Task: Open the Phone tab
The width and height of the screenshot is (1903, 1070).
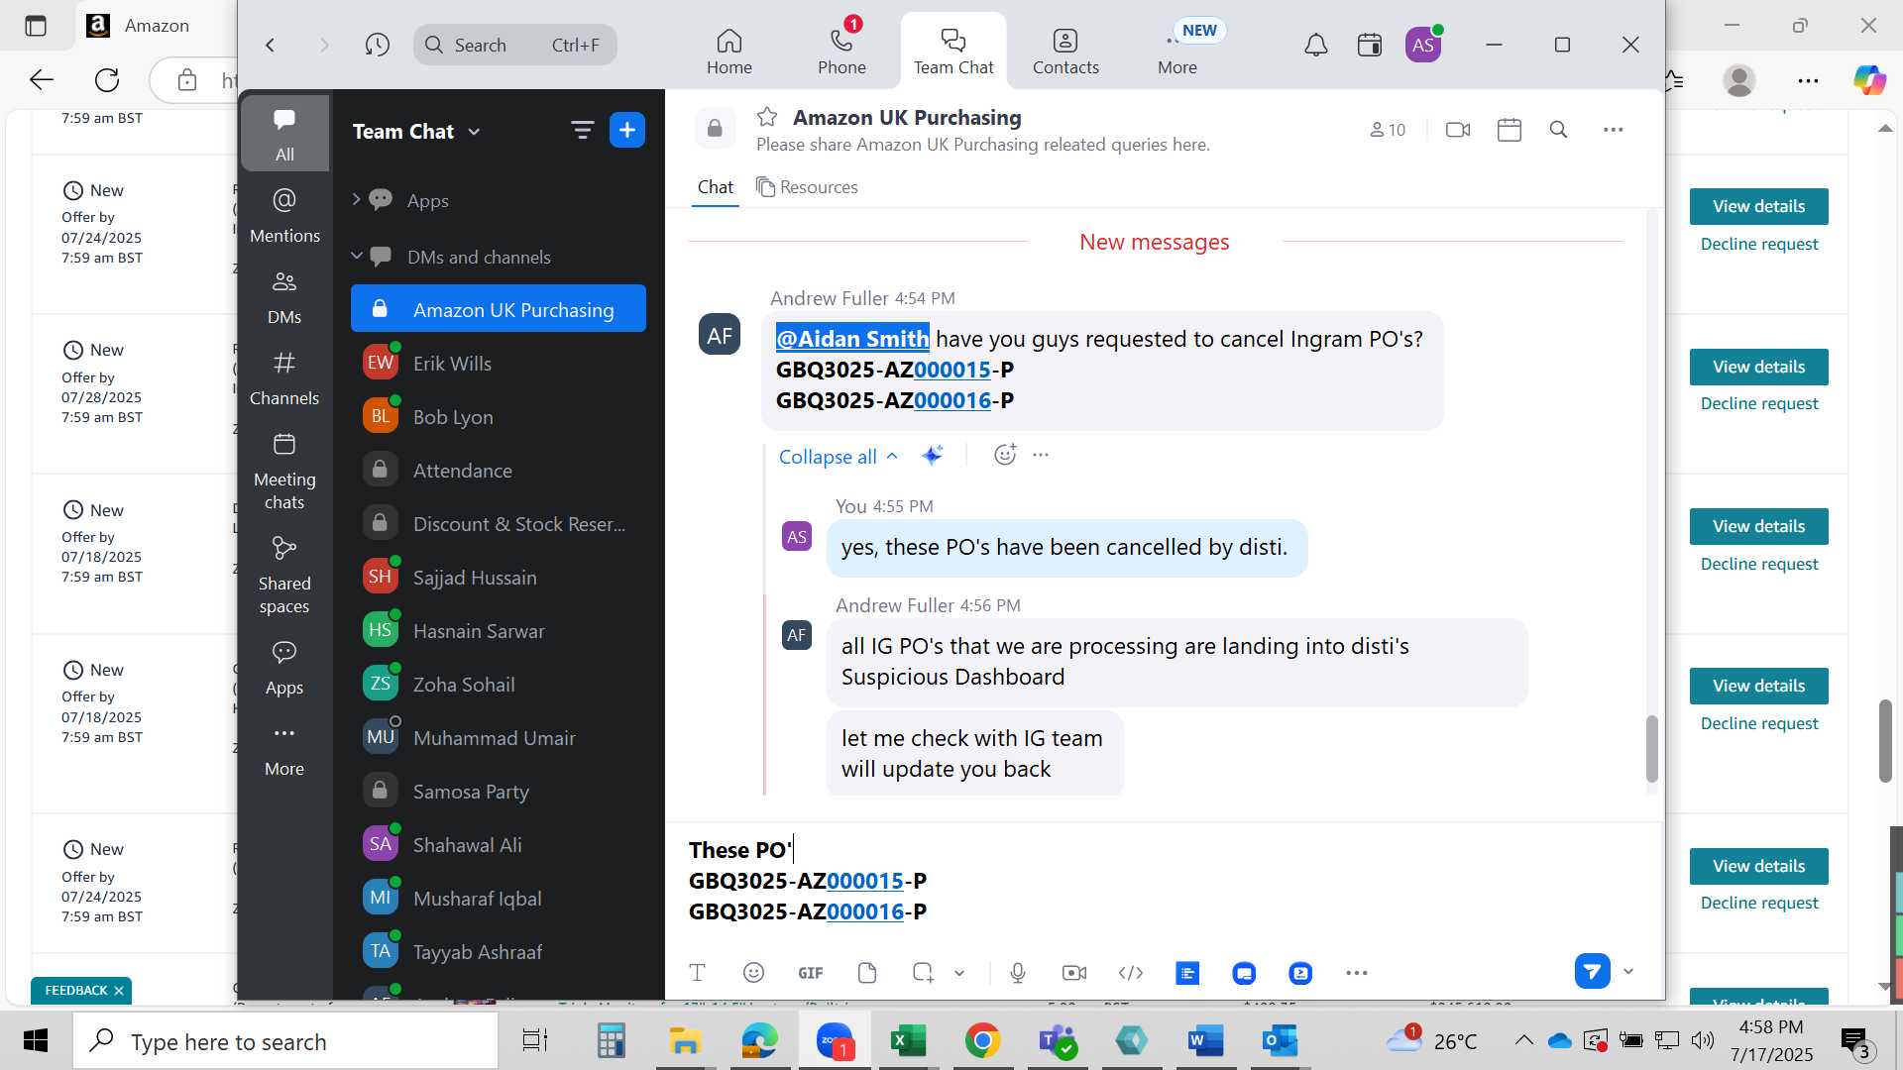Action: 841,51
